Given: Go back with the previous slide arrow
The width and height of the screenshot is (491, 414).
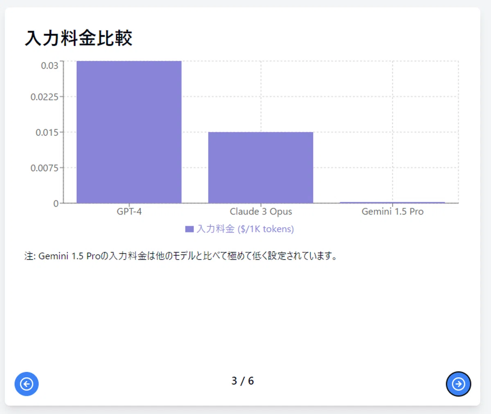Looking at the screenshot, I should pos(27,384).
